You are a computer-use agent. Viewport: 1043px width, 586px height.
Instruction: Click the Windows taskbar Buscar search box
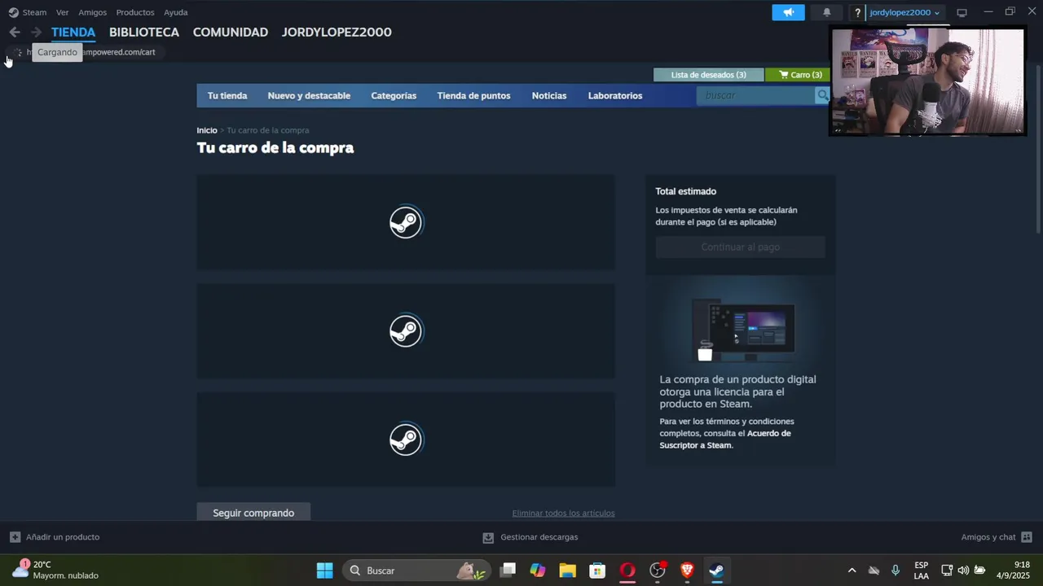[x=416, y=571]
